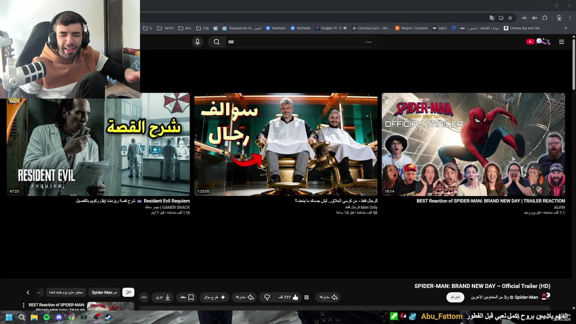The image size is (576, 324).
Task: Click the glasses extension icon in Chrome toolbar
Action: tap(524, 18)
